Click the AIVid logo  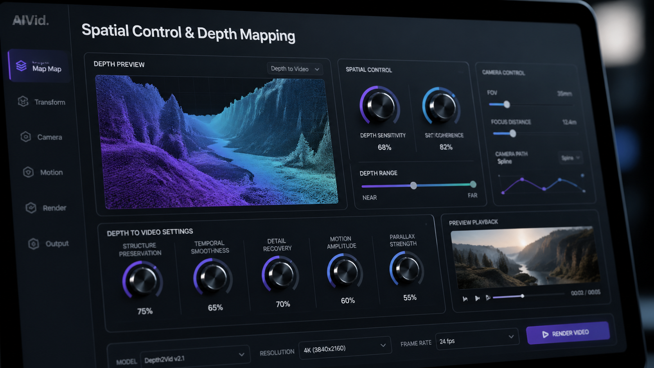31,20
